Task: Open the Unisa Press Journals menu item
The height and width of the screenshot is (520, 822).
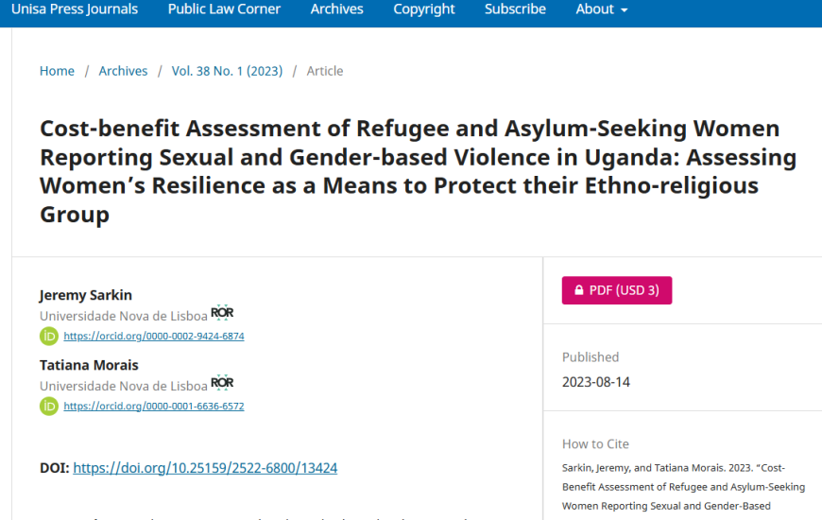Action: click(x=75, y=9)
